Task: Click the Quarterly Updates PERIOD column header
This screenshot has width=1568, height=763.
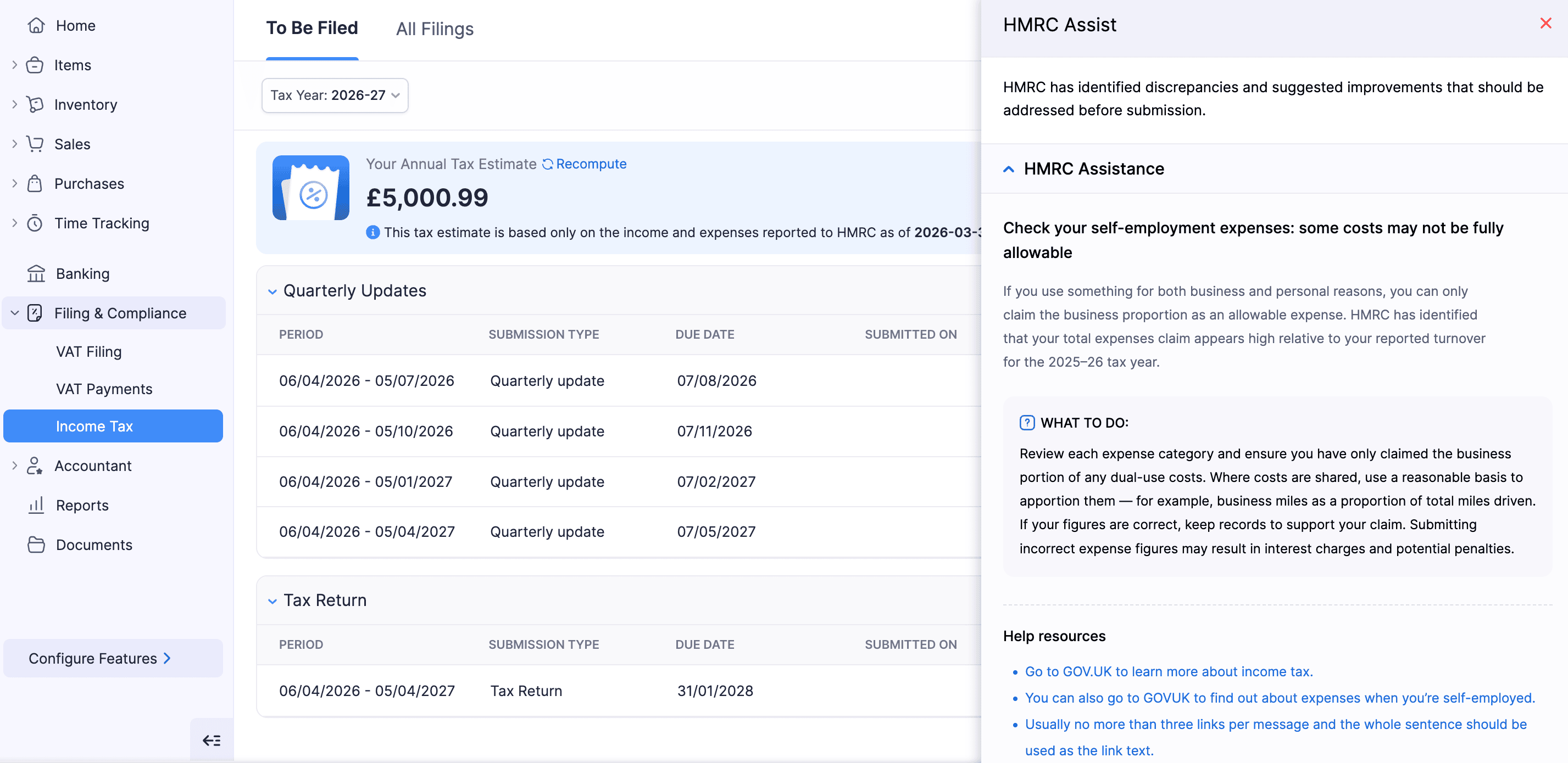Action: (301, 334)
